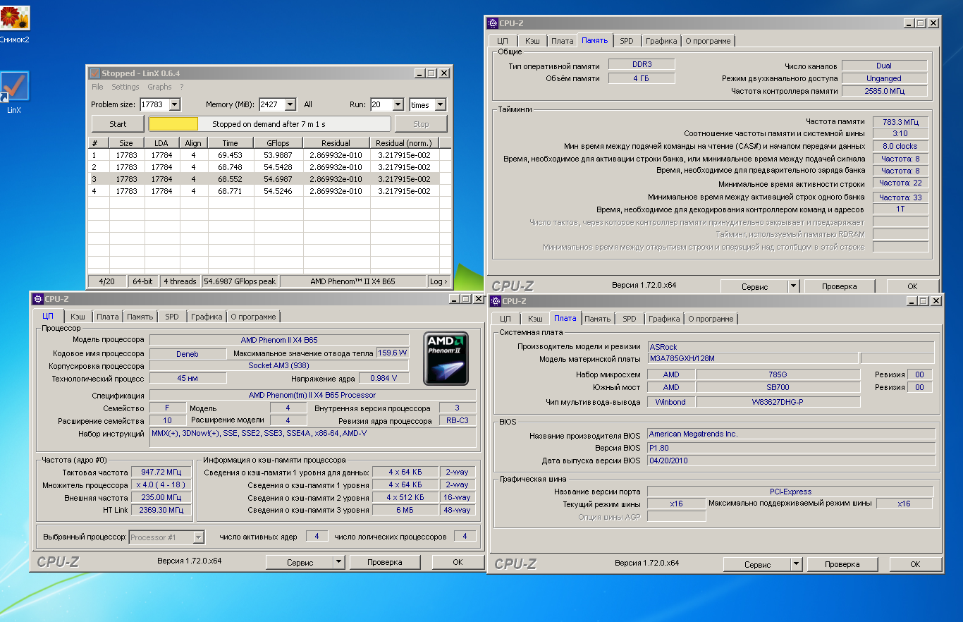The width and height of the screenshot is (963, 622).
Task: Click CPU-Z icon in the ЦП window title
Action: 38,299
